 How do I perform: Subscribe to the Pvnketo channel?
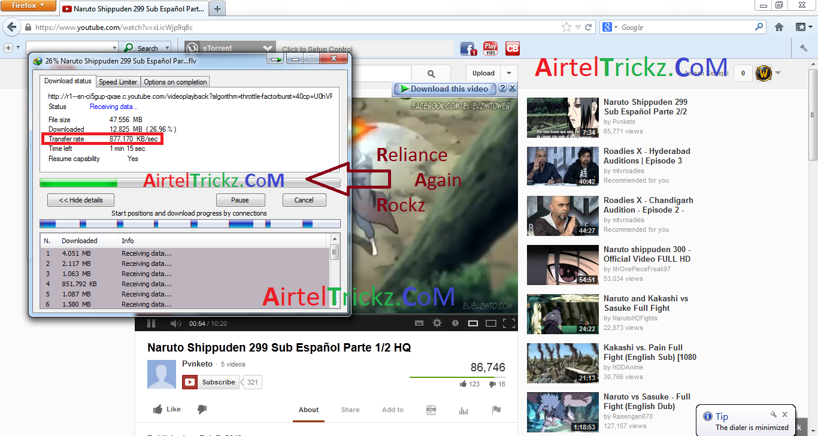211,382
